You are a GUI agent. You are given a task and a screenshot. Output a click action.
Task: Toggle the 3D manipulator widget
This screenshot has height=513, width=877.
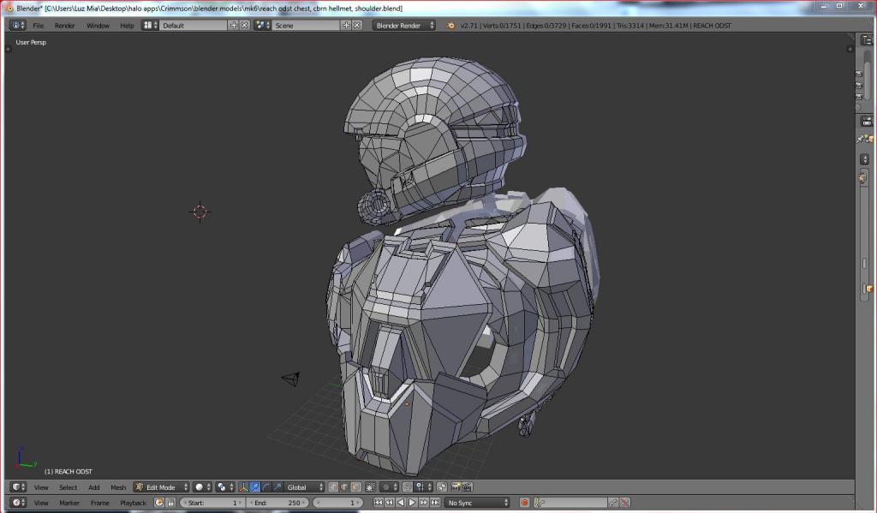243,487
